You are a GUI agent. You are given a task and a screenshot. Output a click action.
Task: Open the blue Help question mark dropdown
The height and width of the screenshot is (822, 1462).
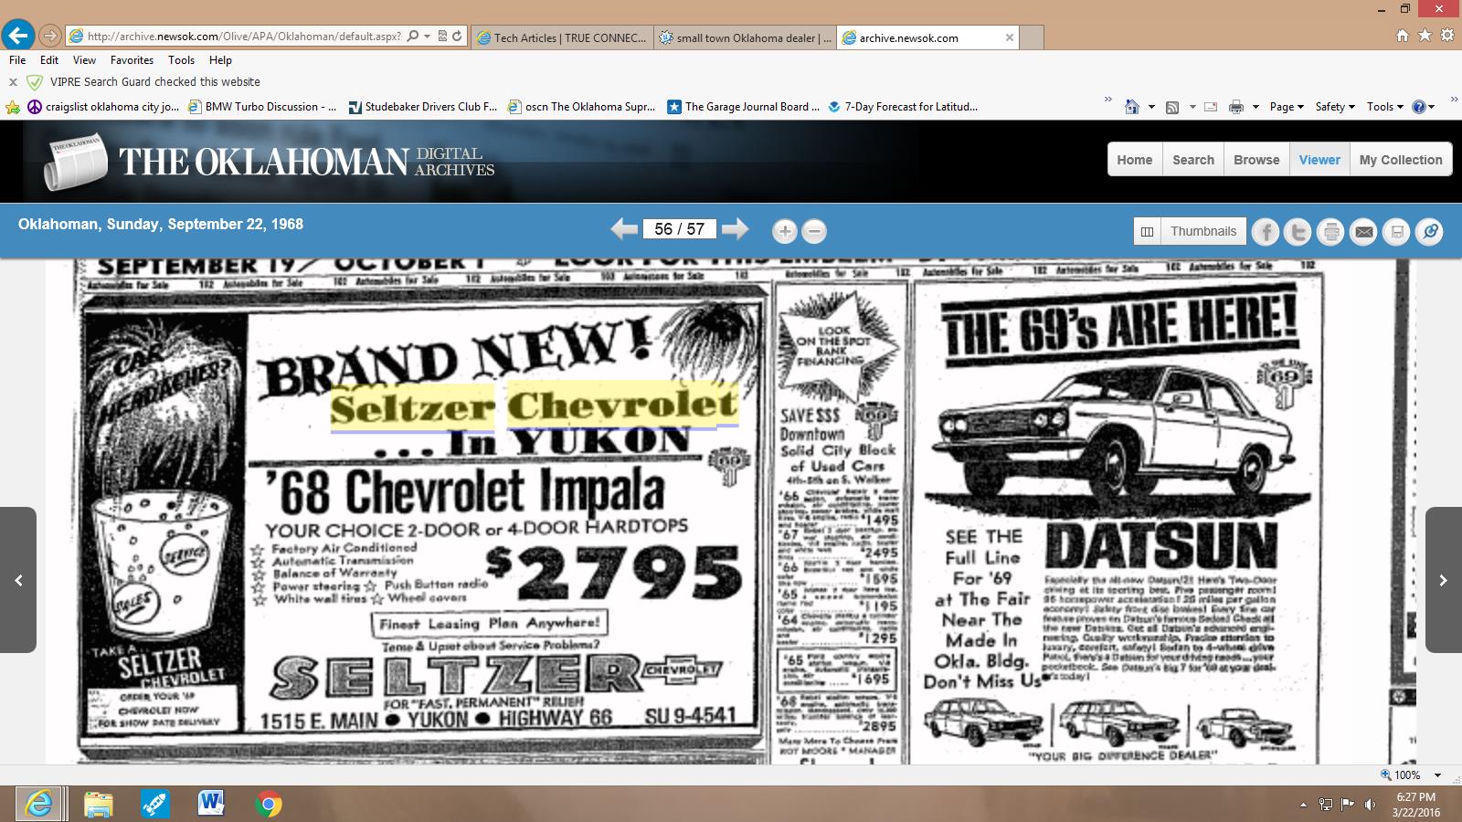point(1424,107)
